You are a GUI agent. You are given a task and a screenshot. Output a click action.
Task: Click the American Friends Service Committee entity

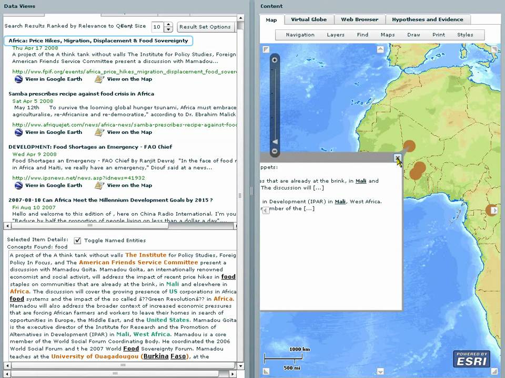[138, 262]
